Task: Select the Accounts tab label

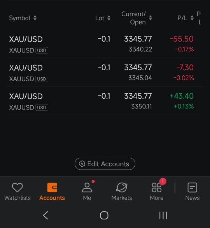Action: 52,198
